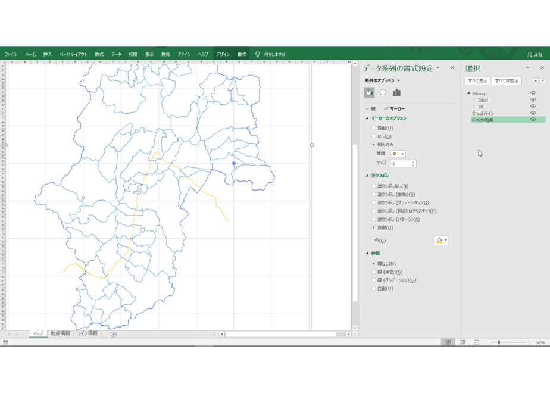Move selection up with the arrow button
This screenshot has height=393, width=550.
click(535, 80)
